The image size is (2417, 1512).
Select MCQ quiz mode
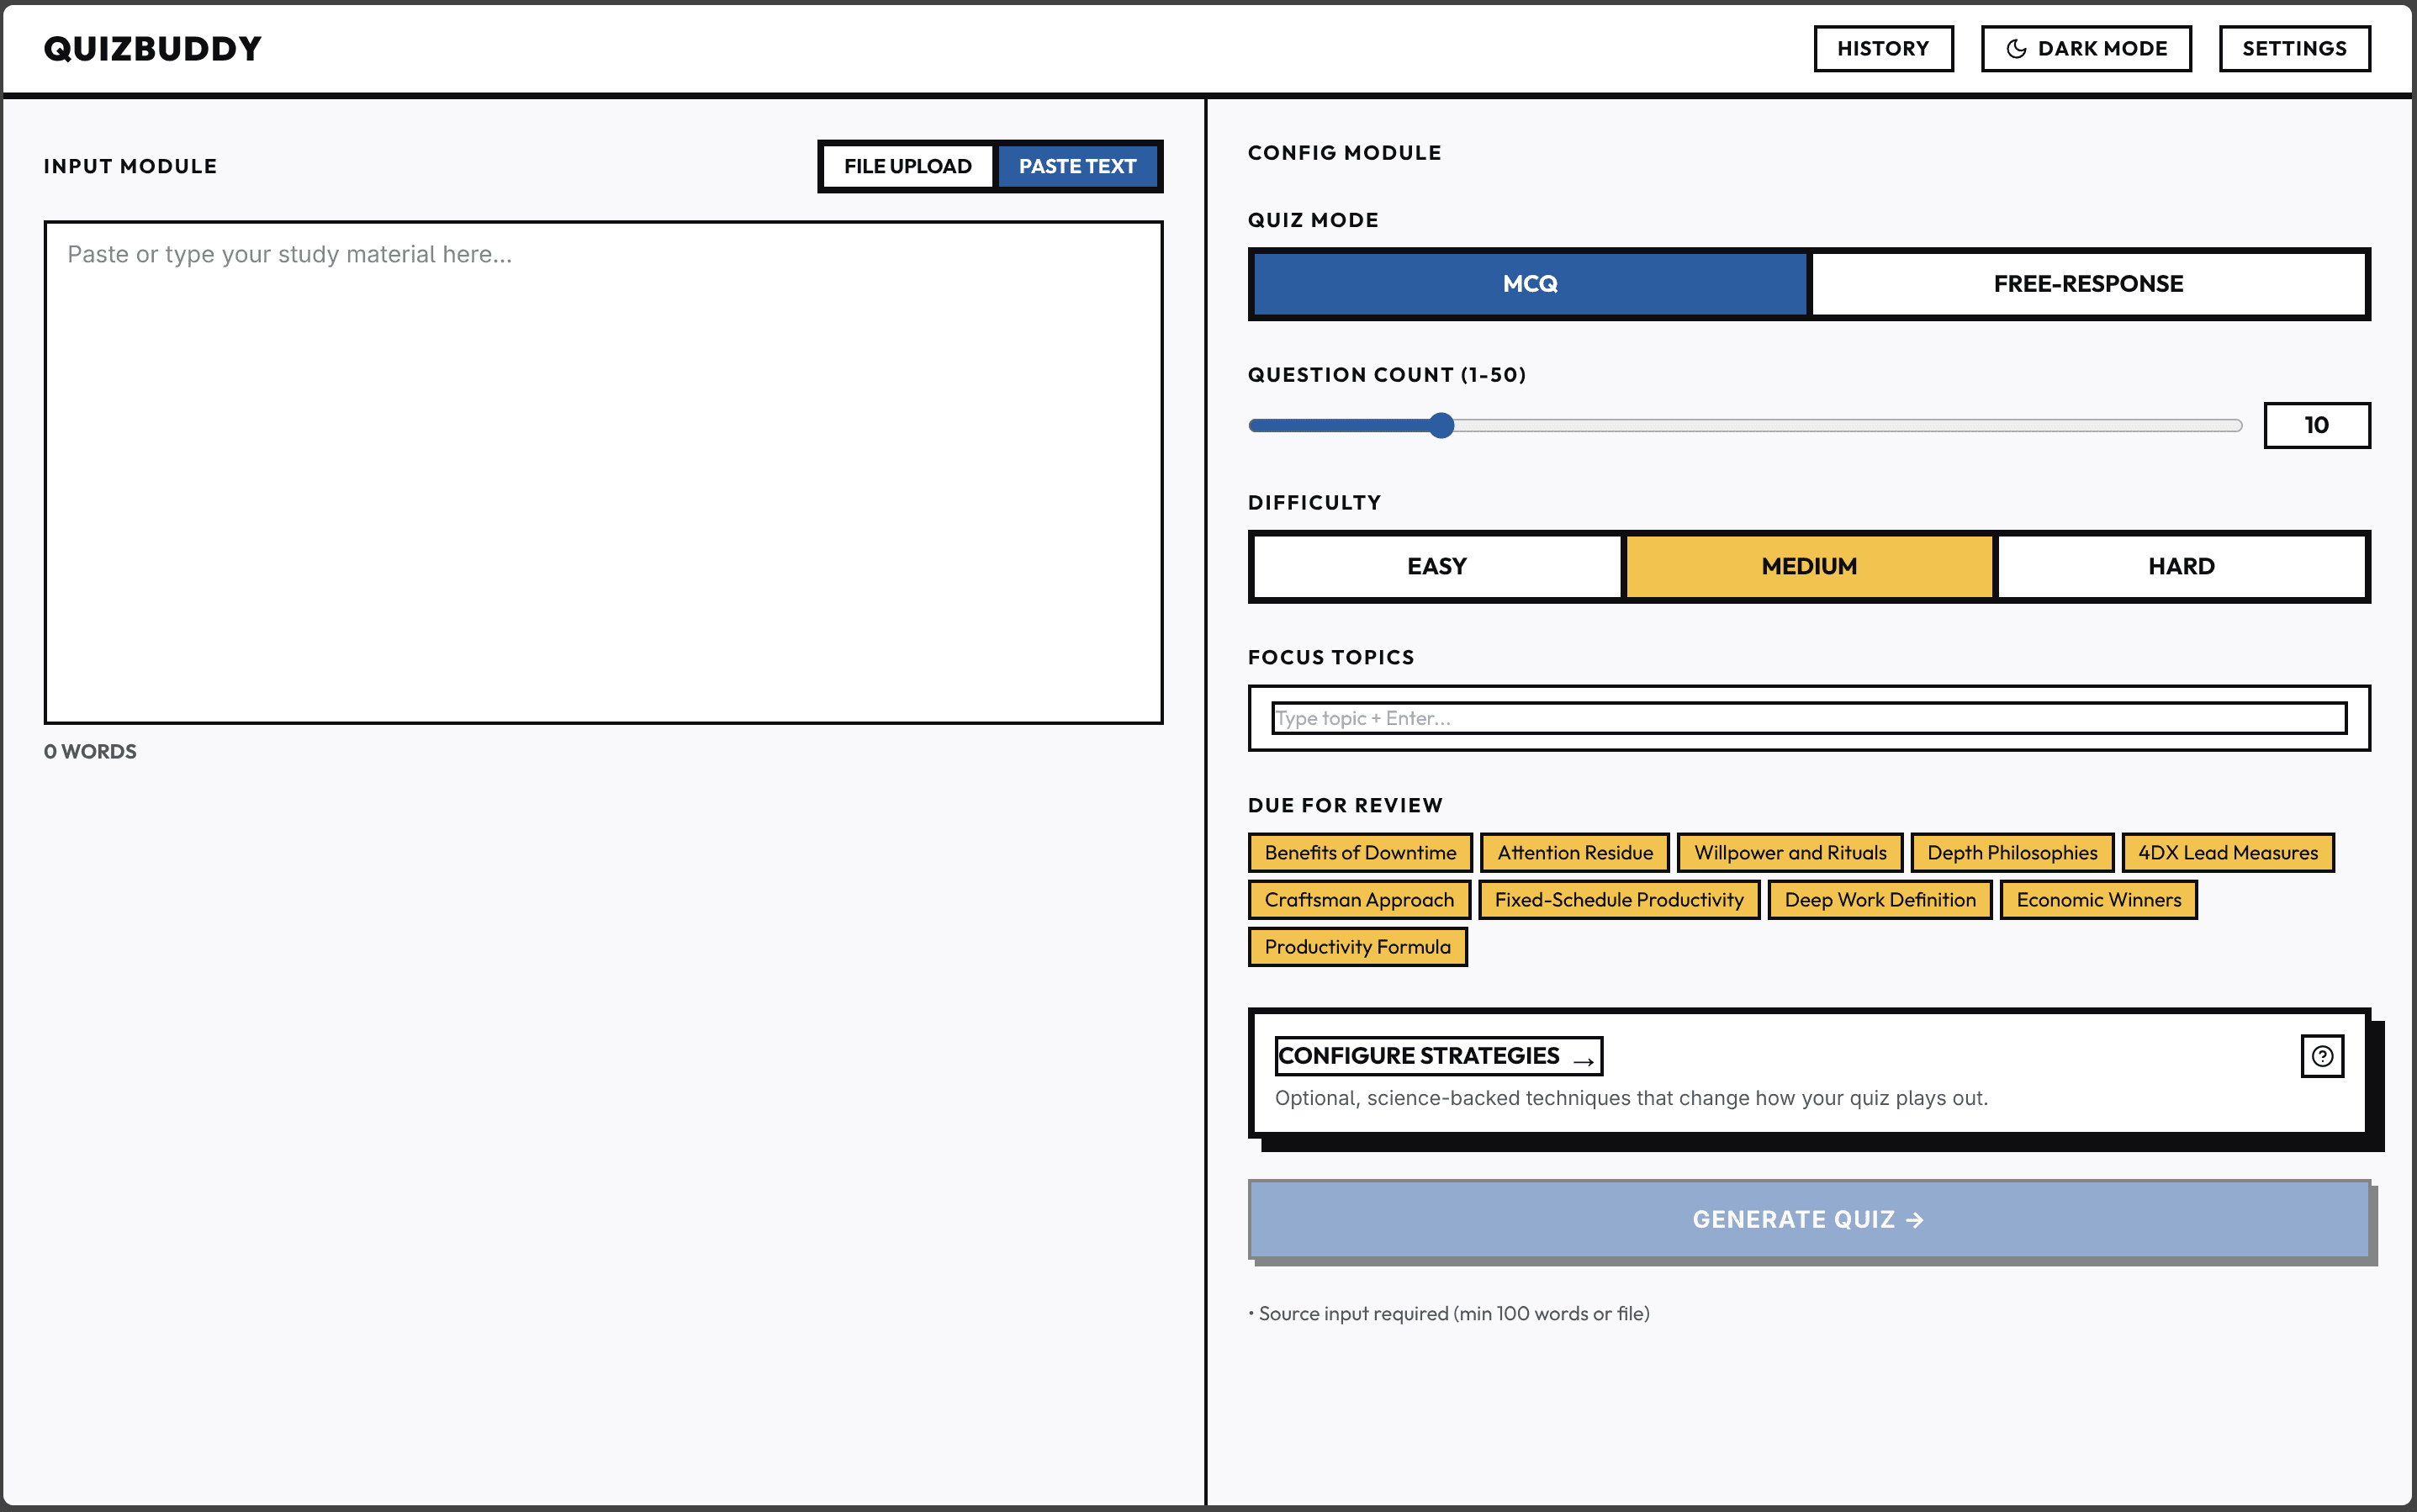(x=1530, y=284)
